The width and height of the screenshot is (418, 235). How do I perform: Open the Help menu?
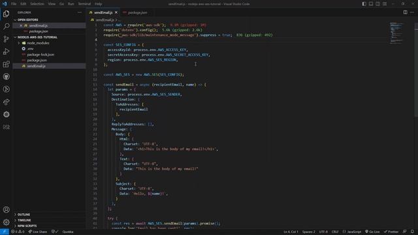pyautogui.click(x=99, y=4)
